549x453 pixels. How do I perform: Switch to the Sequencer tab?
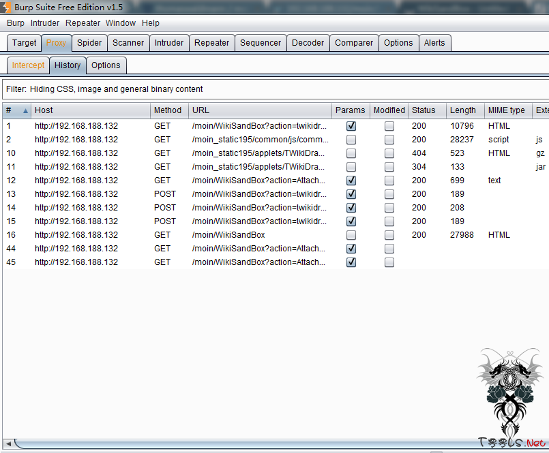click(261, 43)
